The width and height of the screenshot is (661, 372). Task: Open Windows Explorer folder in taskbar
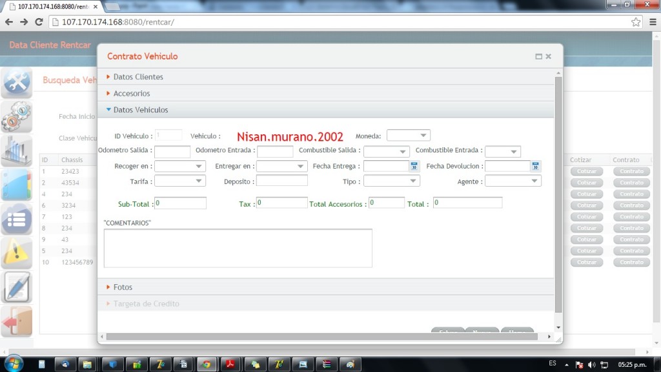87,364
